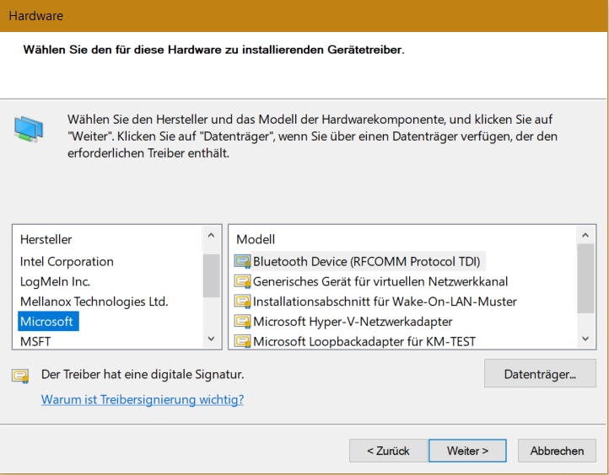Select the highlighted Microsoft manufacturer entry
Screen dimensions: 609x475
(x=48, y=321)
